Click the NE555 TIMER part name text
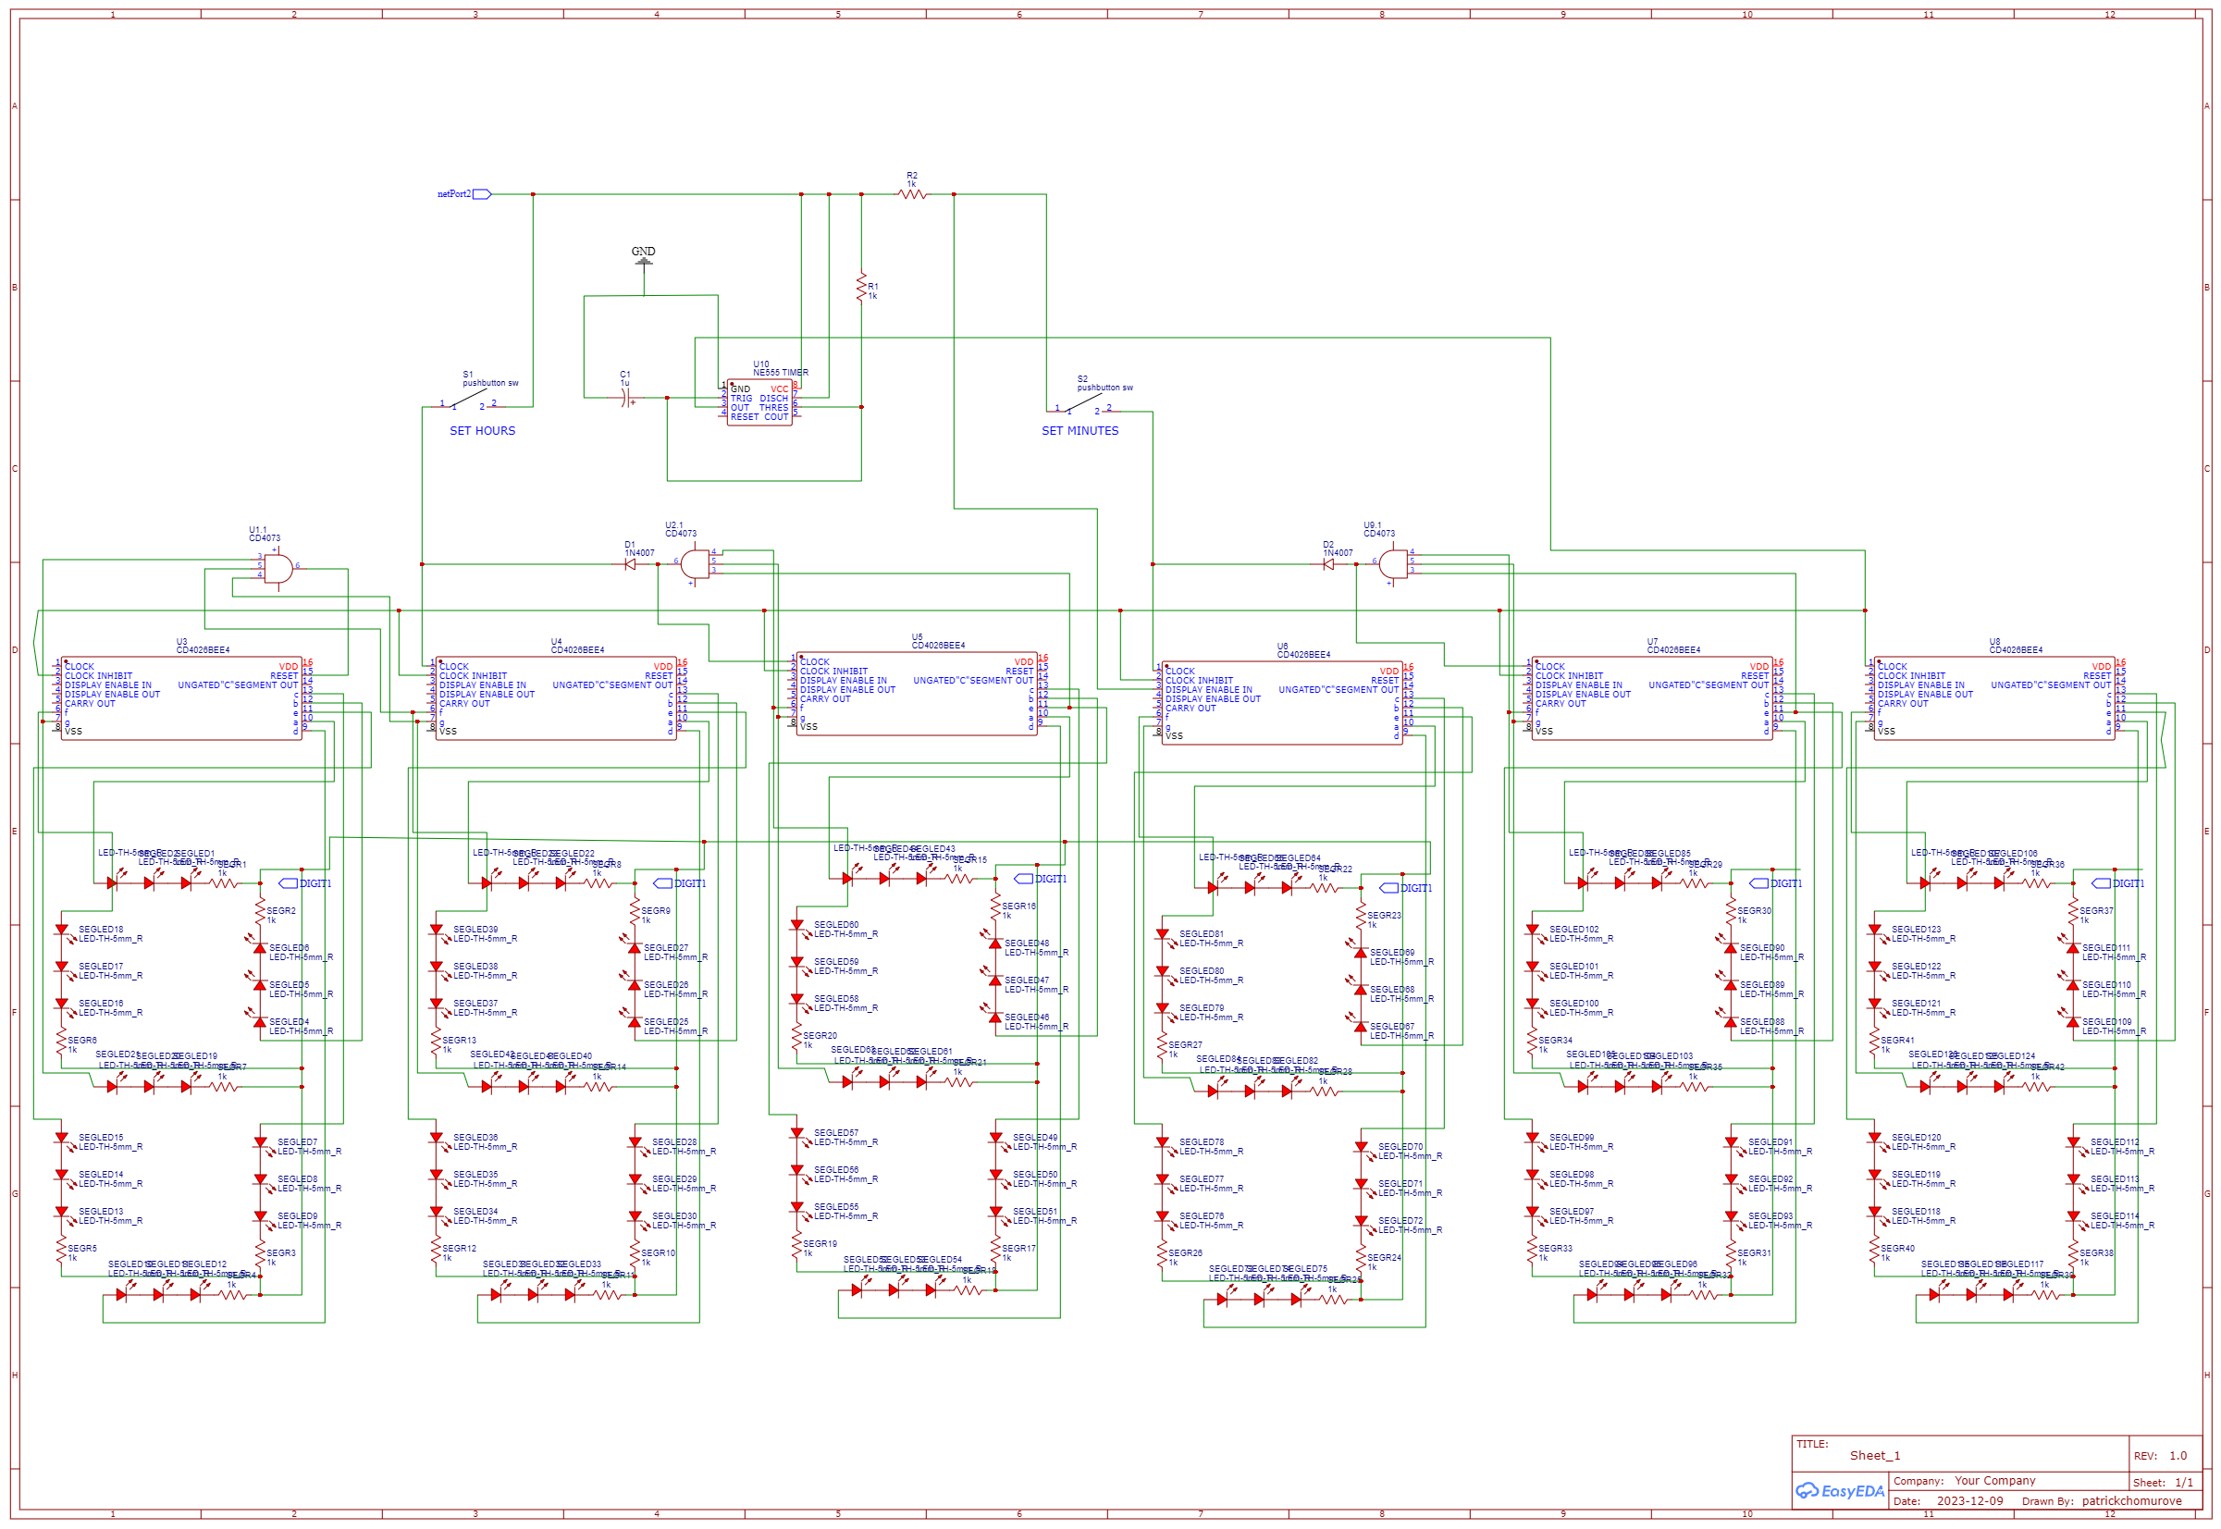Viewport: 2221px width, 1529px height. pyautogui.click(x=781, y=373)
